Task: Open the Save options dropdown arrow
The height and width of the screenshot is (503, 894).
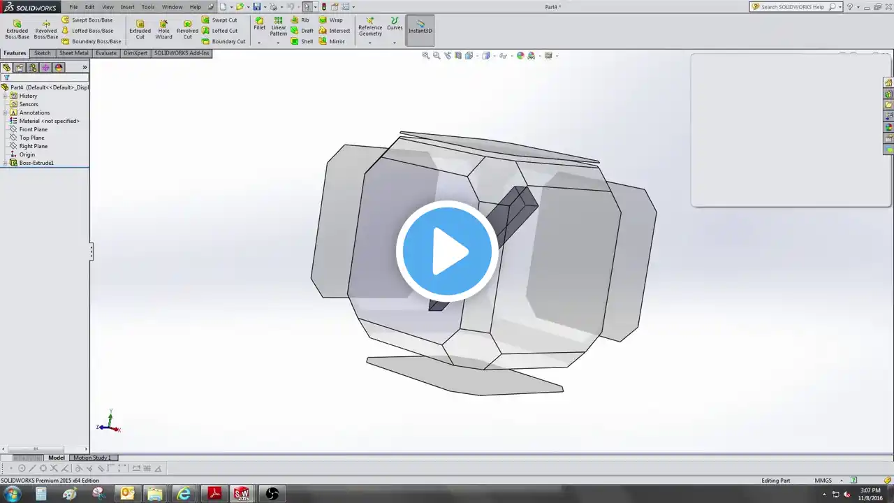Action: tap(264, 7)
